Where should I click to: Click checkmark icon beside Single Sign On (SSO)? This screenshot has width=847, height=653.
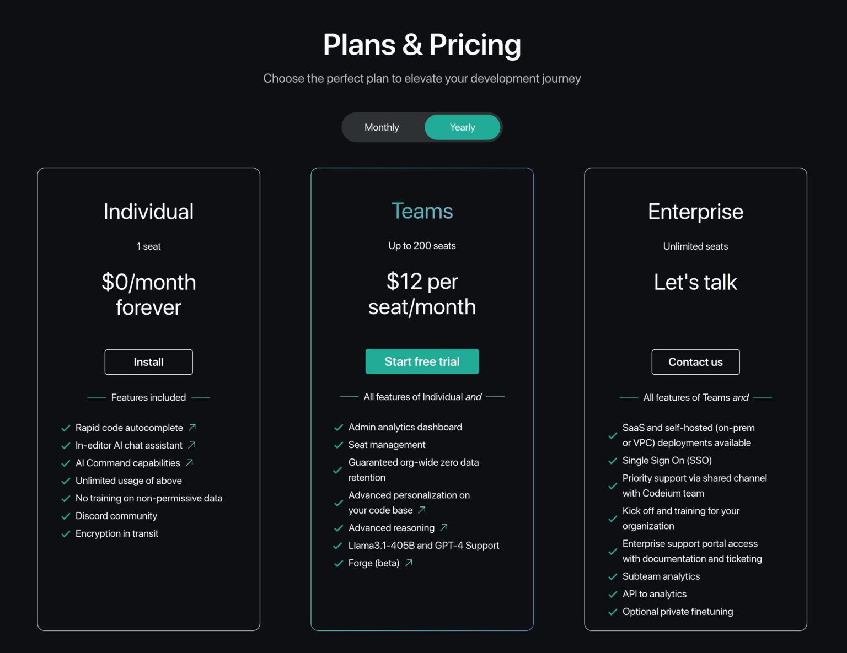612,461
